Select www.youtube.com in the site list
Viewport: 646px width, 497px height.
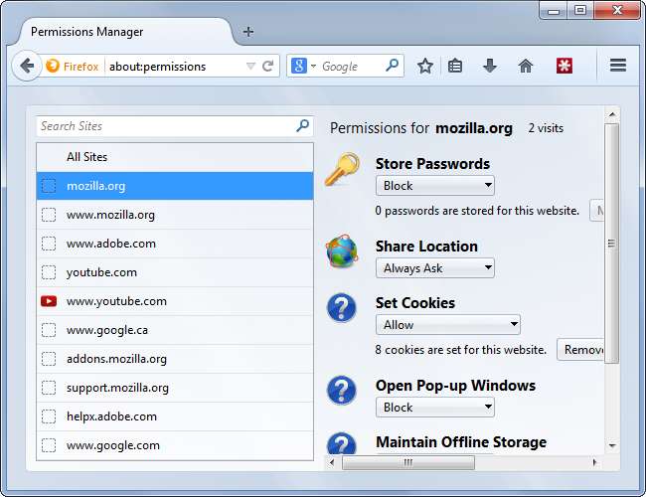(116, 301)
